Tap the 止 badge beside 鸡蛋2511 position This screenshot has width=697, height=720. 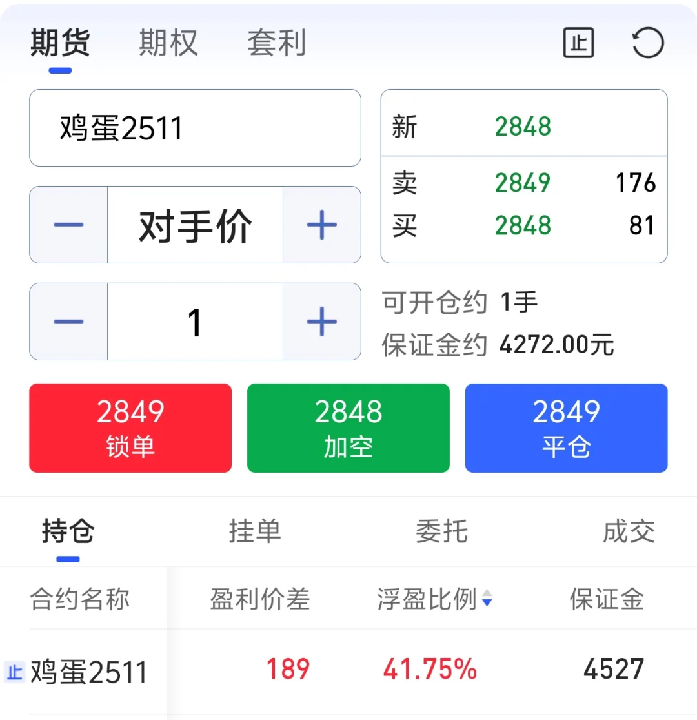point(14,673)
